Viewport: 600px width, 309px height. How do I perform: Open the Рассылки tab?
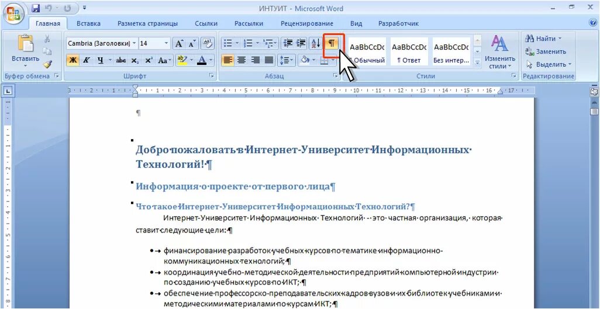point(249,24)
